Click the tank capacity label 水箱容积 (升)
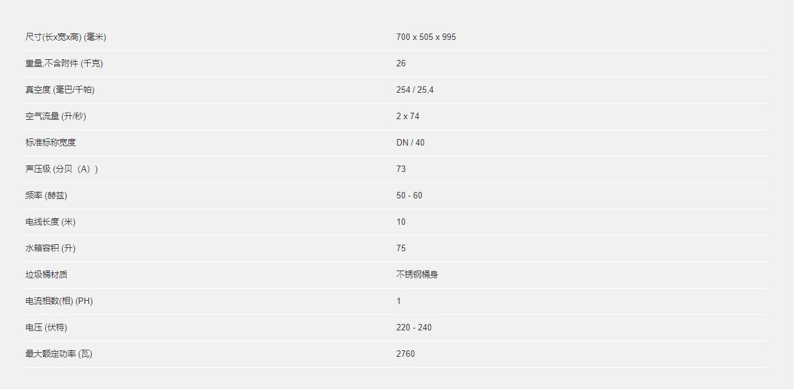 (50, 248)
